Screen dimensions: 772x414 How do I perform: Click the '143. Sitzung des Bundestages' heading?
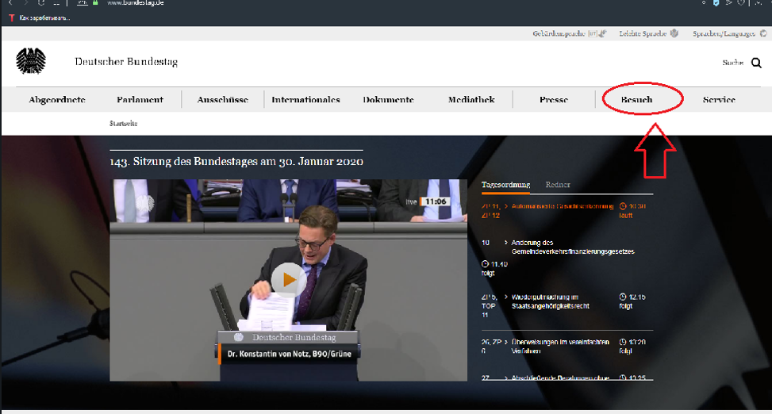click(236, 162)
